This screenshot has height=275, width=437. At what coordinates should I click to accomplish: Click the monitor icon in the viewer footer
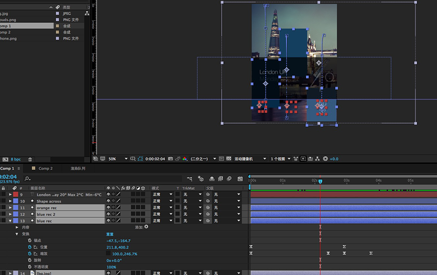[x=103, y=159]
